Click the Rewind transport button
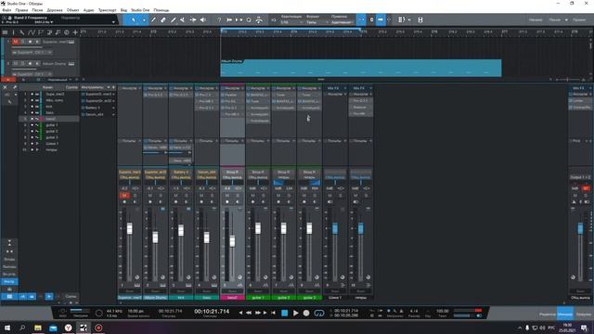This screenshot has width=594, height=334. (249, 313)
